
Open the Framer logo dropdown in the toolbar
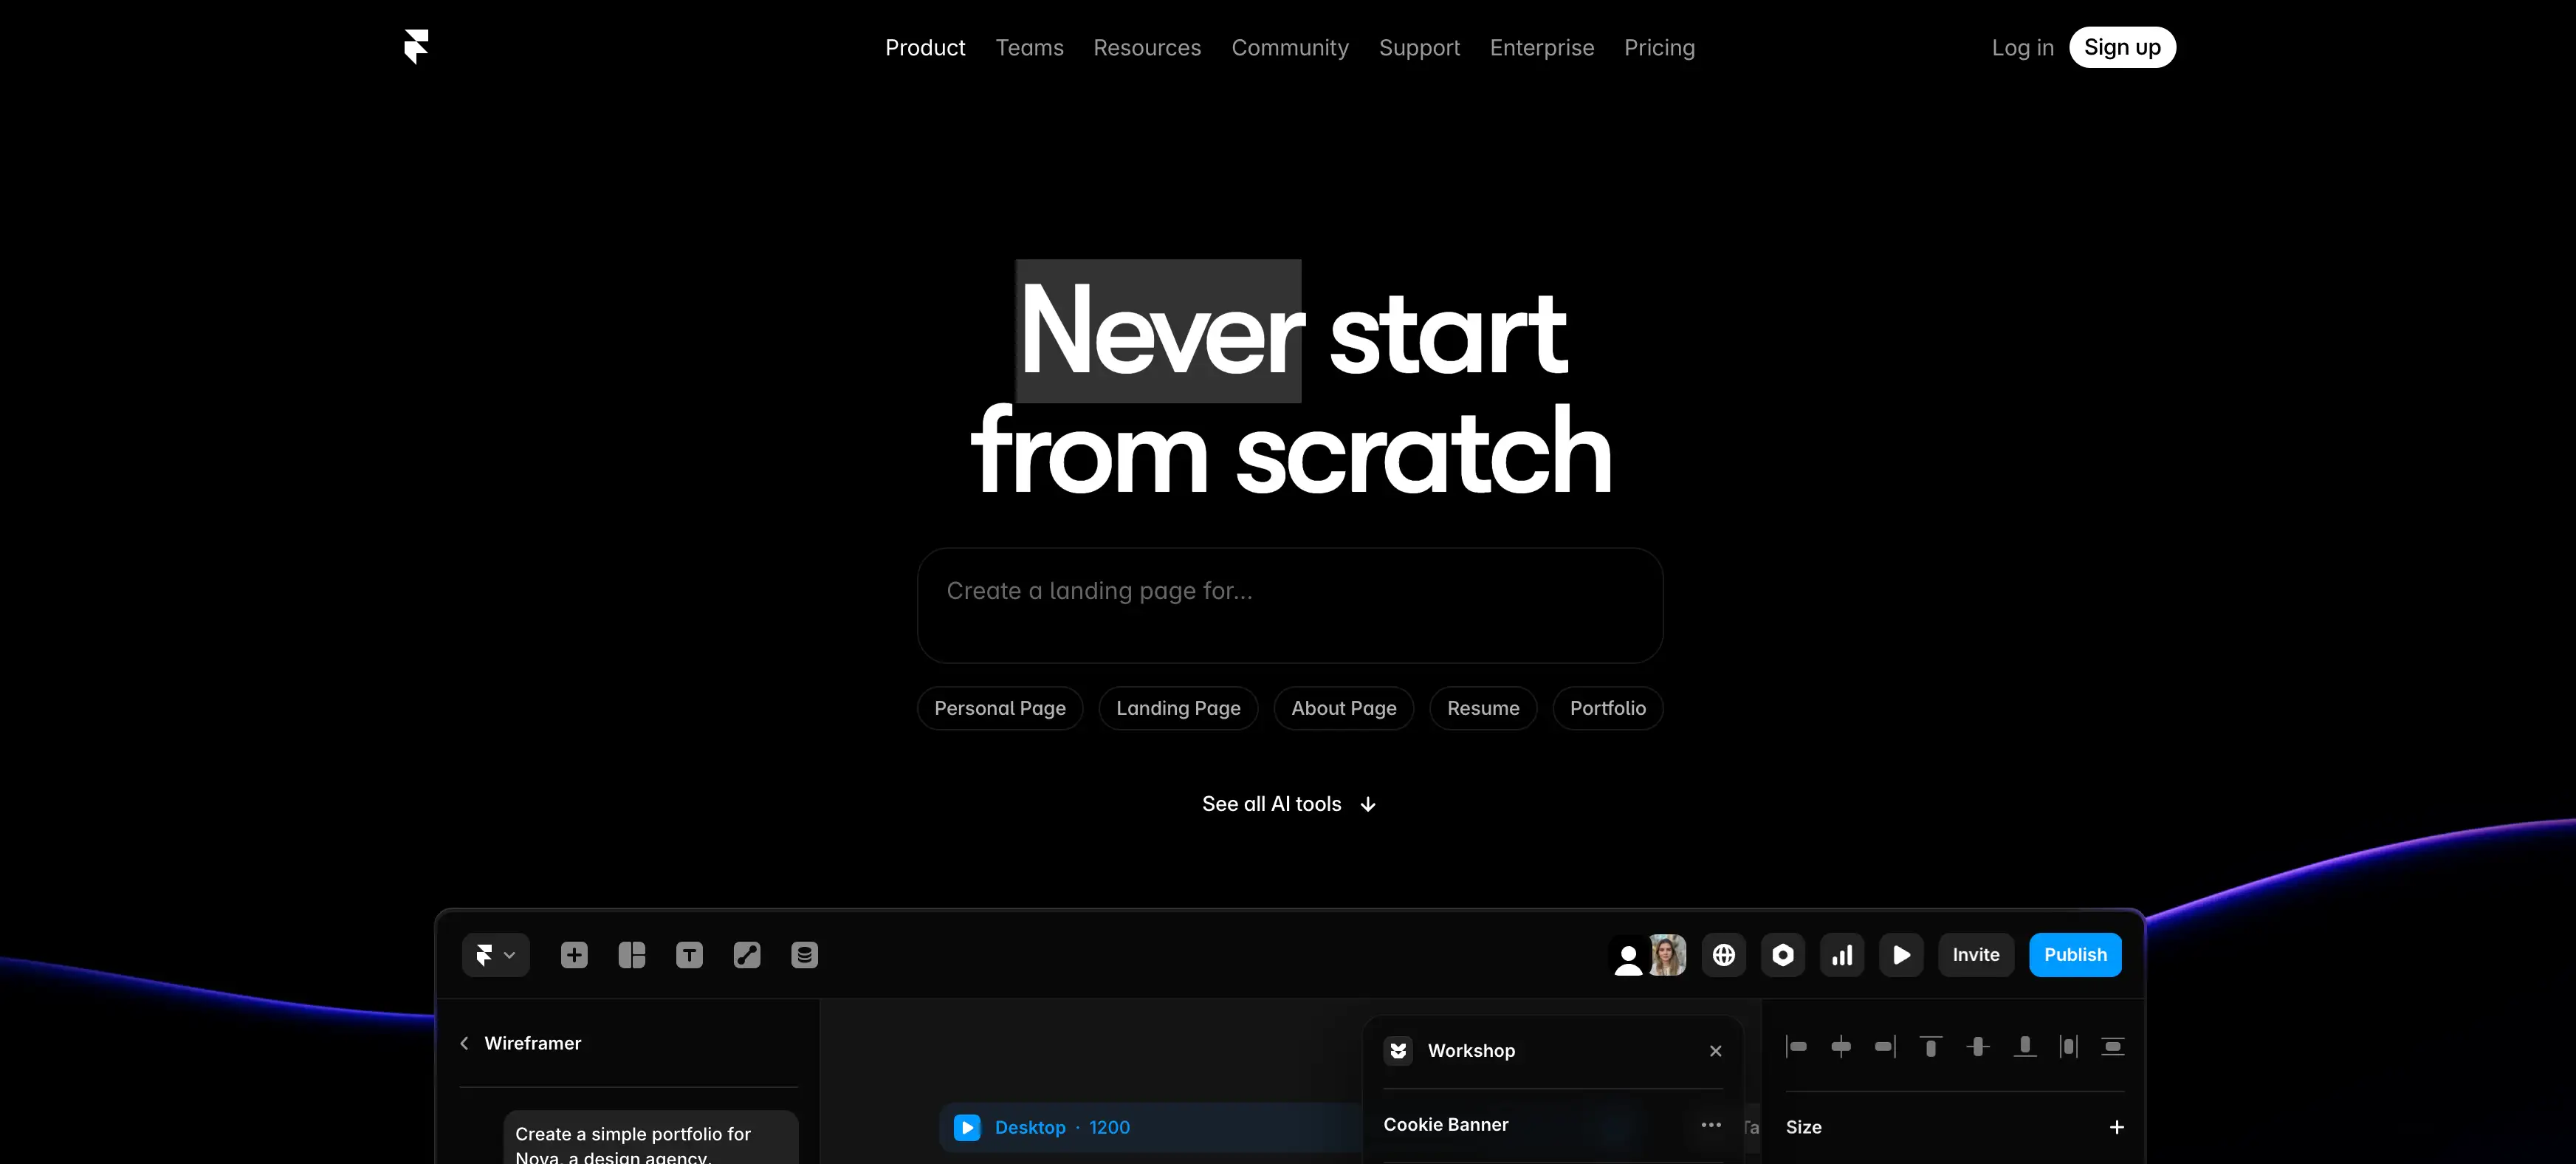click(x=495, y=955)
